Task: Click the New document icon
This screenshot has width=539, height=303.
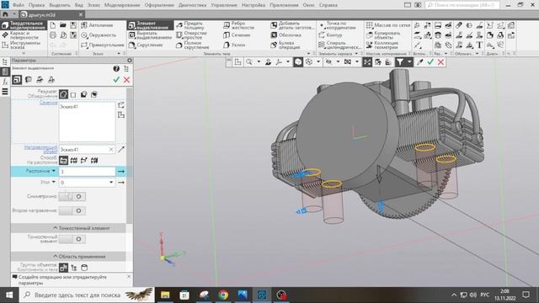Action: (x=53, y=25)
